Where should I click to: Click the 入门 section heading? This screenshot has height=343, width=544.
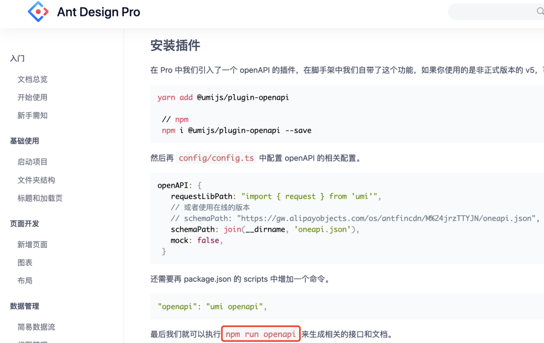[17, 58]
